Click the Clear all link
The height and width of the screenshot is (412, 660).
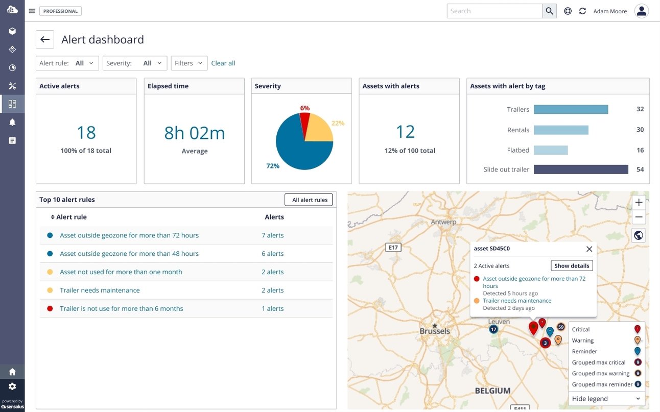pyautogui.click(x=223, y=63)
